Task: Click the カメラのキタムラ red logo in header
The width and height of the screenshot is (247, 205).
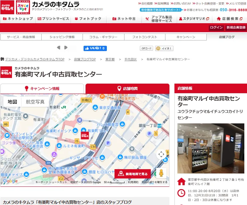Action: pyautogui.click(x=7, y=7)
